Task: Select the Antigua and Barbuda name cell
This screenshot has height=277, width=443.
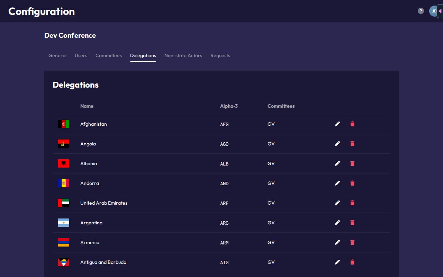Action: tap(103, 262)
